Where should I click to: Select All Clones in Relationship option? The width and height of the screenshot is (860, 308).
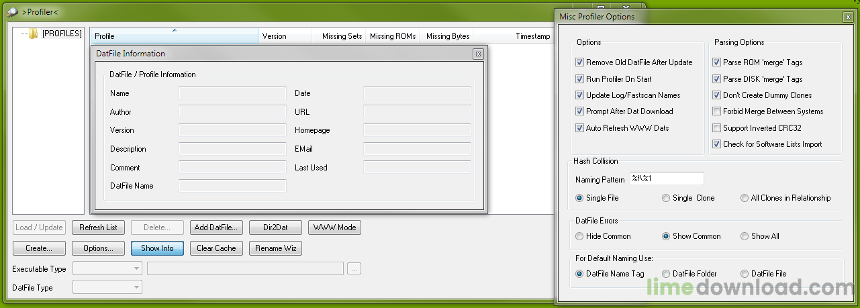tap(745, 198)
